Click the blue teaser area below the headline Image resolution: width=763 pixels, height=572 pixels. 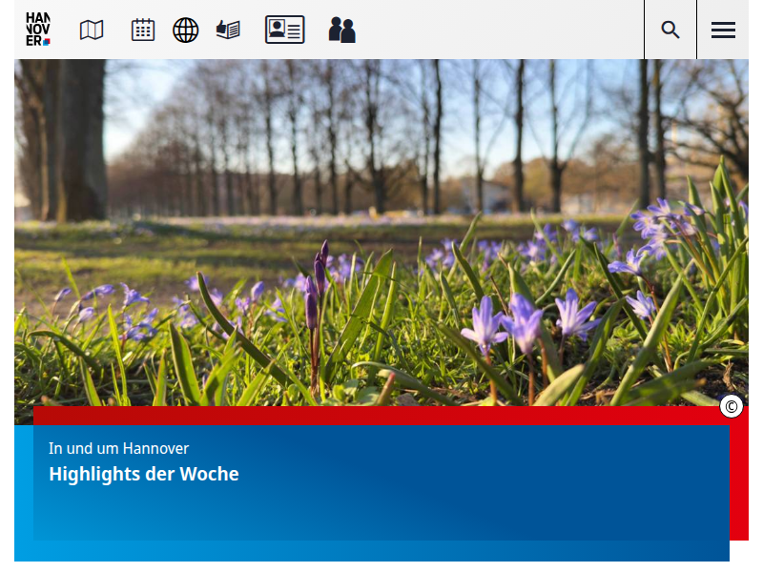(x=381, y=515)
